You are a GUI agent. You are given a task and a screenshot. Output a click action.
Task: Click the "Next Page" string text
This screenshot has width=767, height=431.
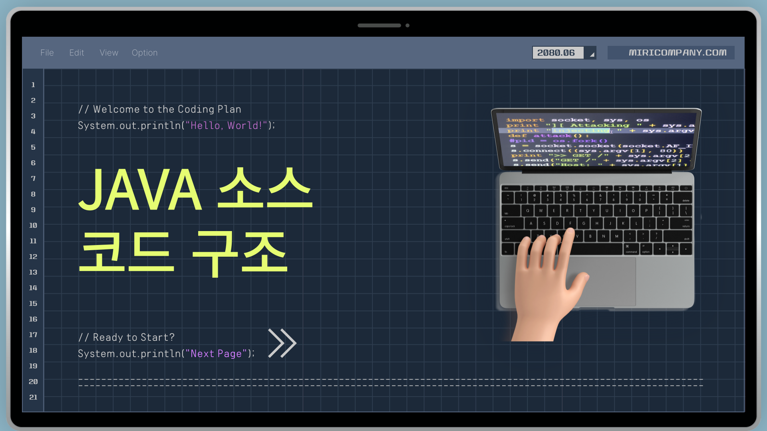216,354
